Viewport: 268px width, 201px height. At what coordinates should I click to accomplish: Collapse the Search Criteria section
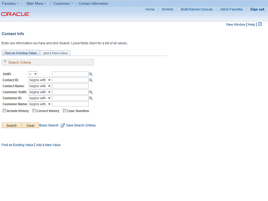5,62
